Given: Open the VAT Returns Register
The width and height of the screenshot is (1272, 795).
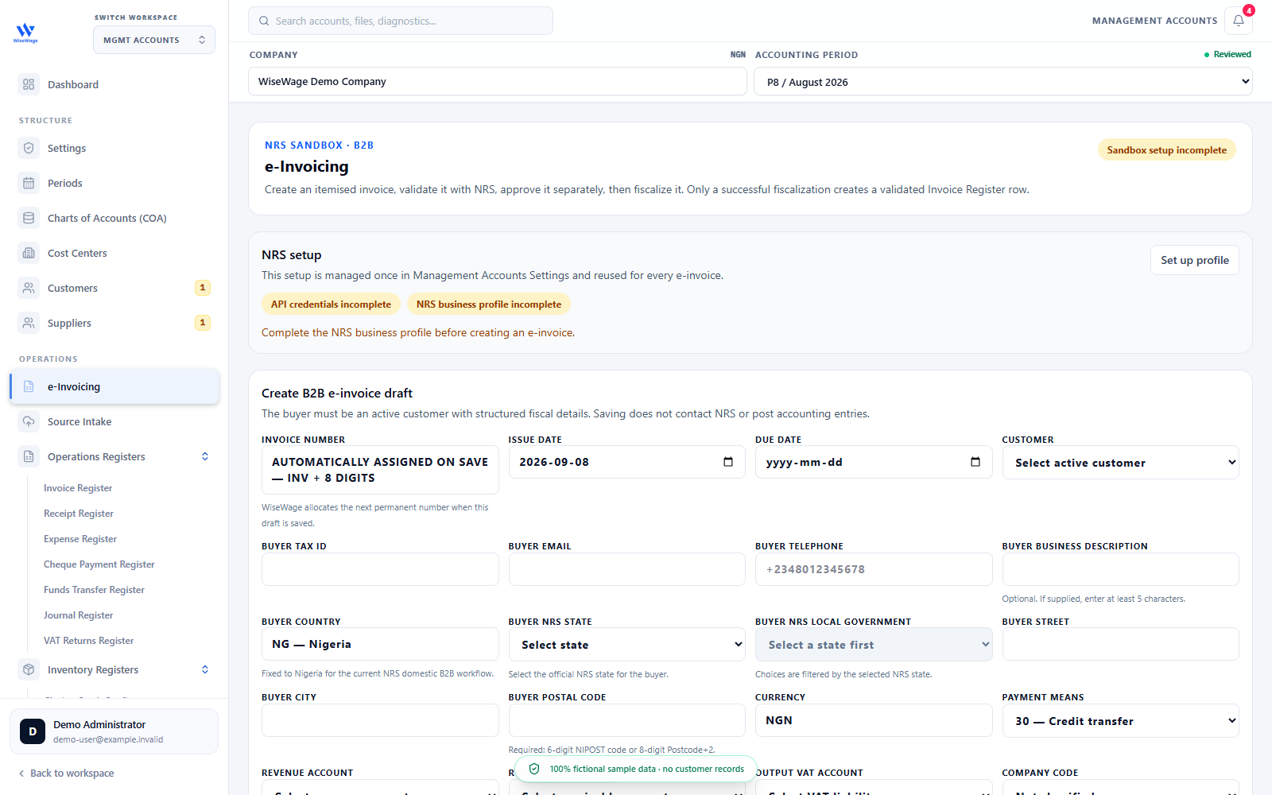Looking at the screenshot, I should tap(89, 641).
